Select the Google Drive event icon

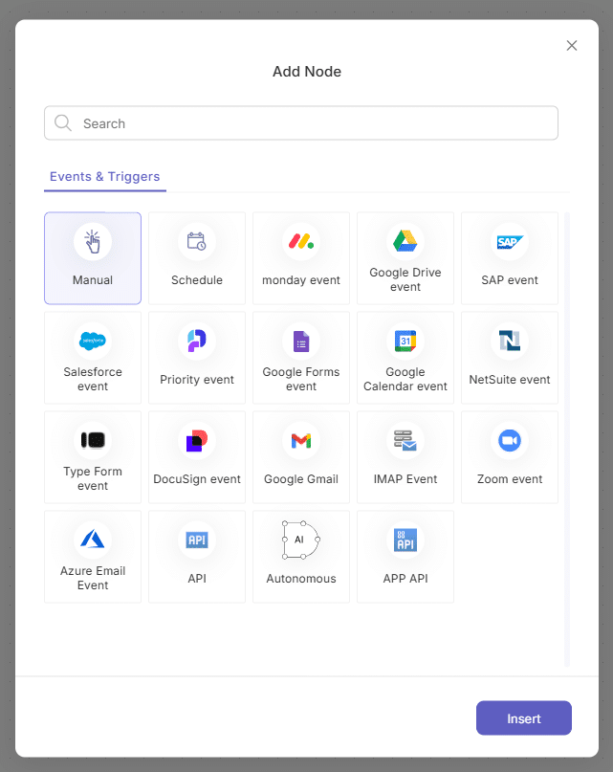pos(405,241)
